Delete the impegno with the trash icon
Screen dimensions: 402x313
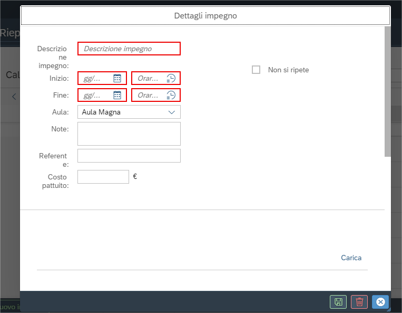(x=359, y=302)
